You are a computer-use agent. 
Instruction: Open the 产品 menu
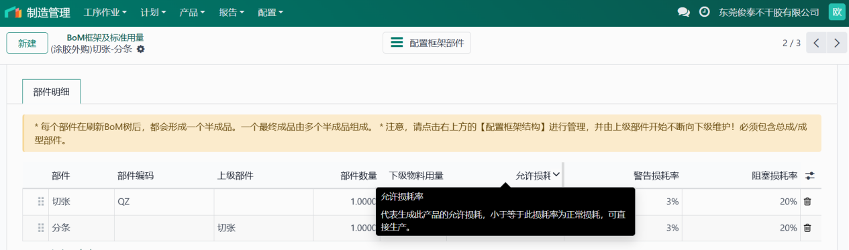[193, 12]
